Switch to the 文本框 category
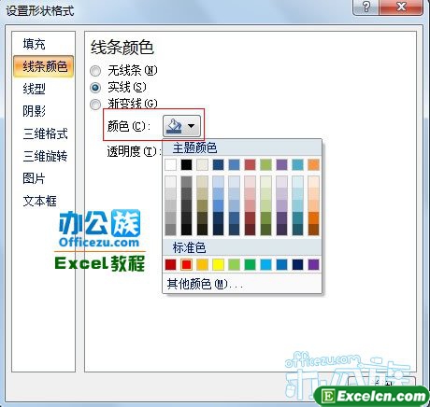The image size is (430, 407). tap(39, 201)
